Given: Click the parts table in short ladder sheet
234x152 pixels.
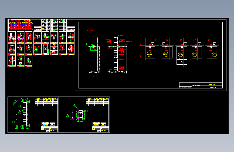Looking at the screenshot, I should (x=97, y=102).
